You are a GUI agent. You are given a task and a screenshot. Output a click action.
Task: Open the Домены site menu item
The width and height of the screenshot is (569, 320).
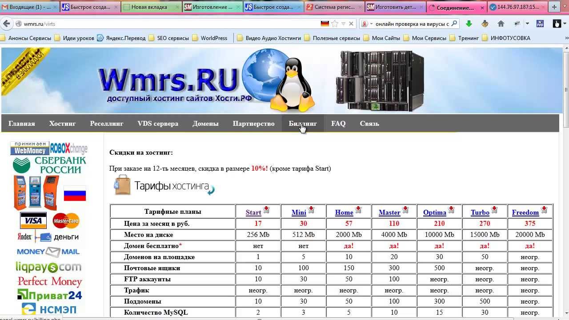click(205, 124)
